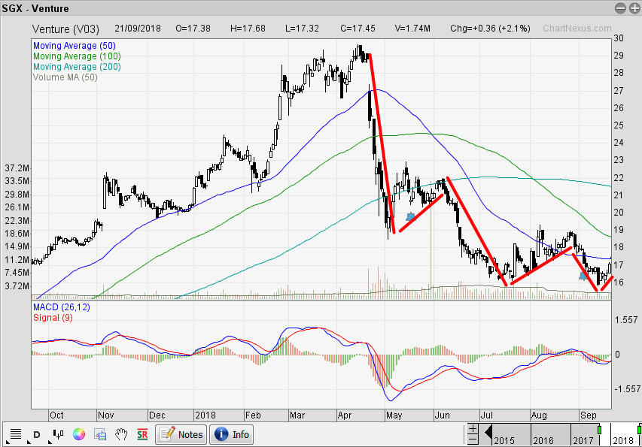Screen dimensions: 642x447
Task: Grab the left green range handle
Action: (599, 430)
